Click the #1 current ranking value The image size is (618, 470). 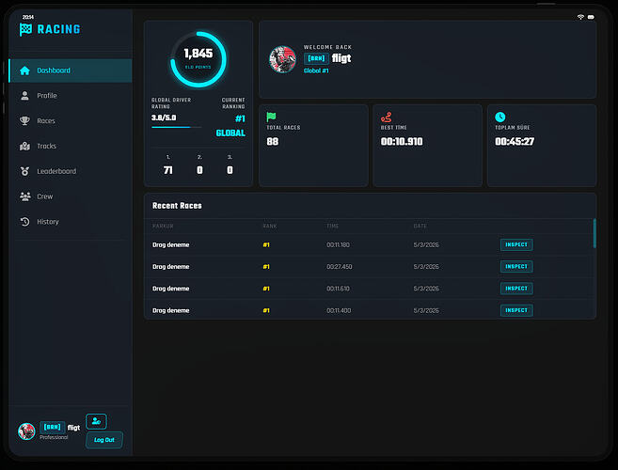point(240,119)
